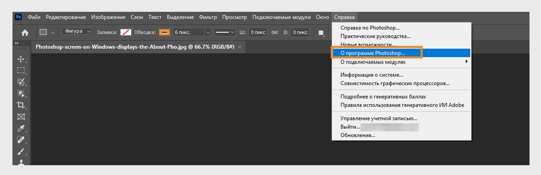The image size is (541, 175).
Task: Select the Crop tool
Action: pos(21,105)
